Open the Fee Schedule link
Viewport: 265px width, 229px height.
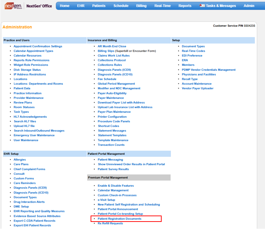107,79
